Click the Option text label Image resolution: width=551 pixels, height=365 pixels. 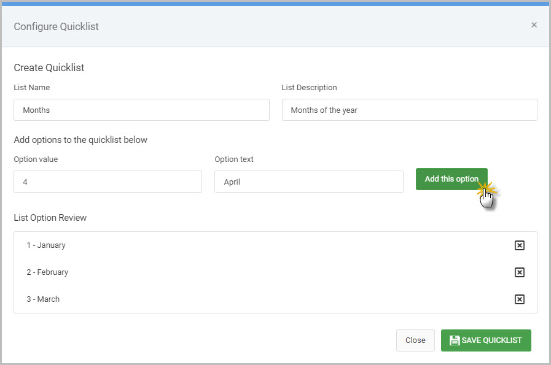coord(234,159)
